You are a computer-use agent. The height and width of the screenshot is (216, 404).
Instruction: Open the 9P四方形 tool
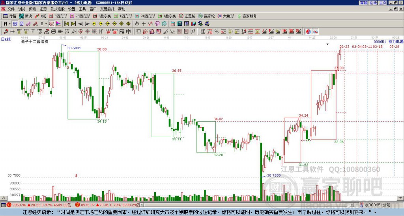tap(80, 16)
